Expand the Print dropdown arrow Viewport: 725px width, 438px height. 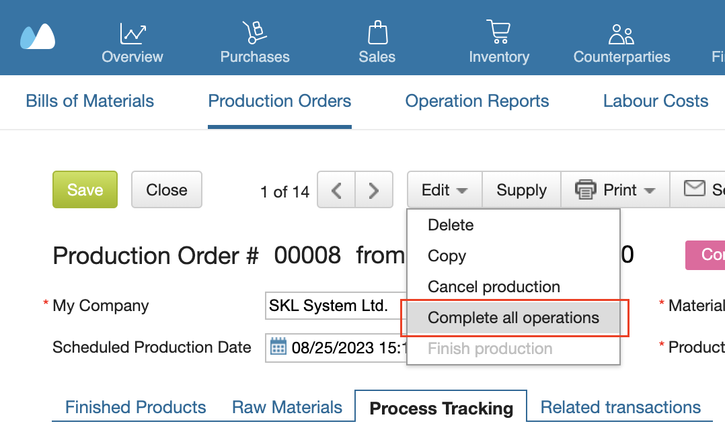[x=650, y=191]
